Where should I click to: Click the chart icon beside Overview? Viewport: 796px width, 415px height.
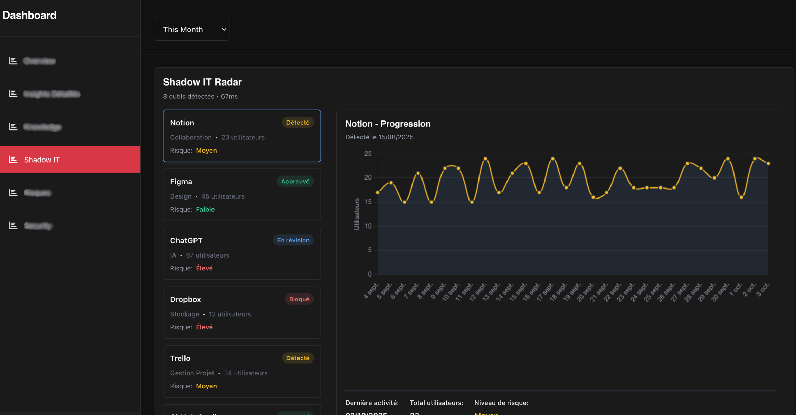[13, 61]
